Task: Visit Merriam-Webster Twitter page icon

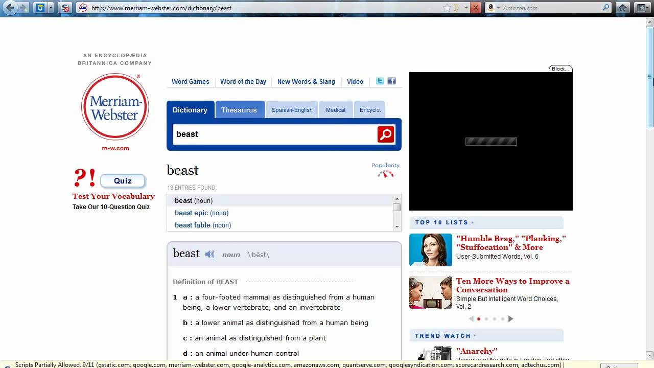Action: (x=380, y=81)
